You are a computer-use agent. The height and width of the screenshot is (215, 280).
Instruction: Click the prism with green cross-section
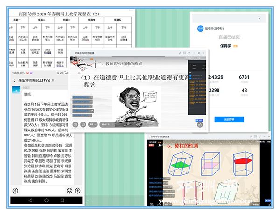[180, 164]
